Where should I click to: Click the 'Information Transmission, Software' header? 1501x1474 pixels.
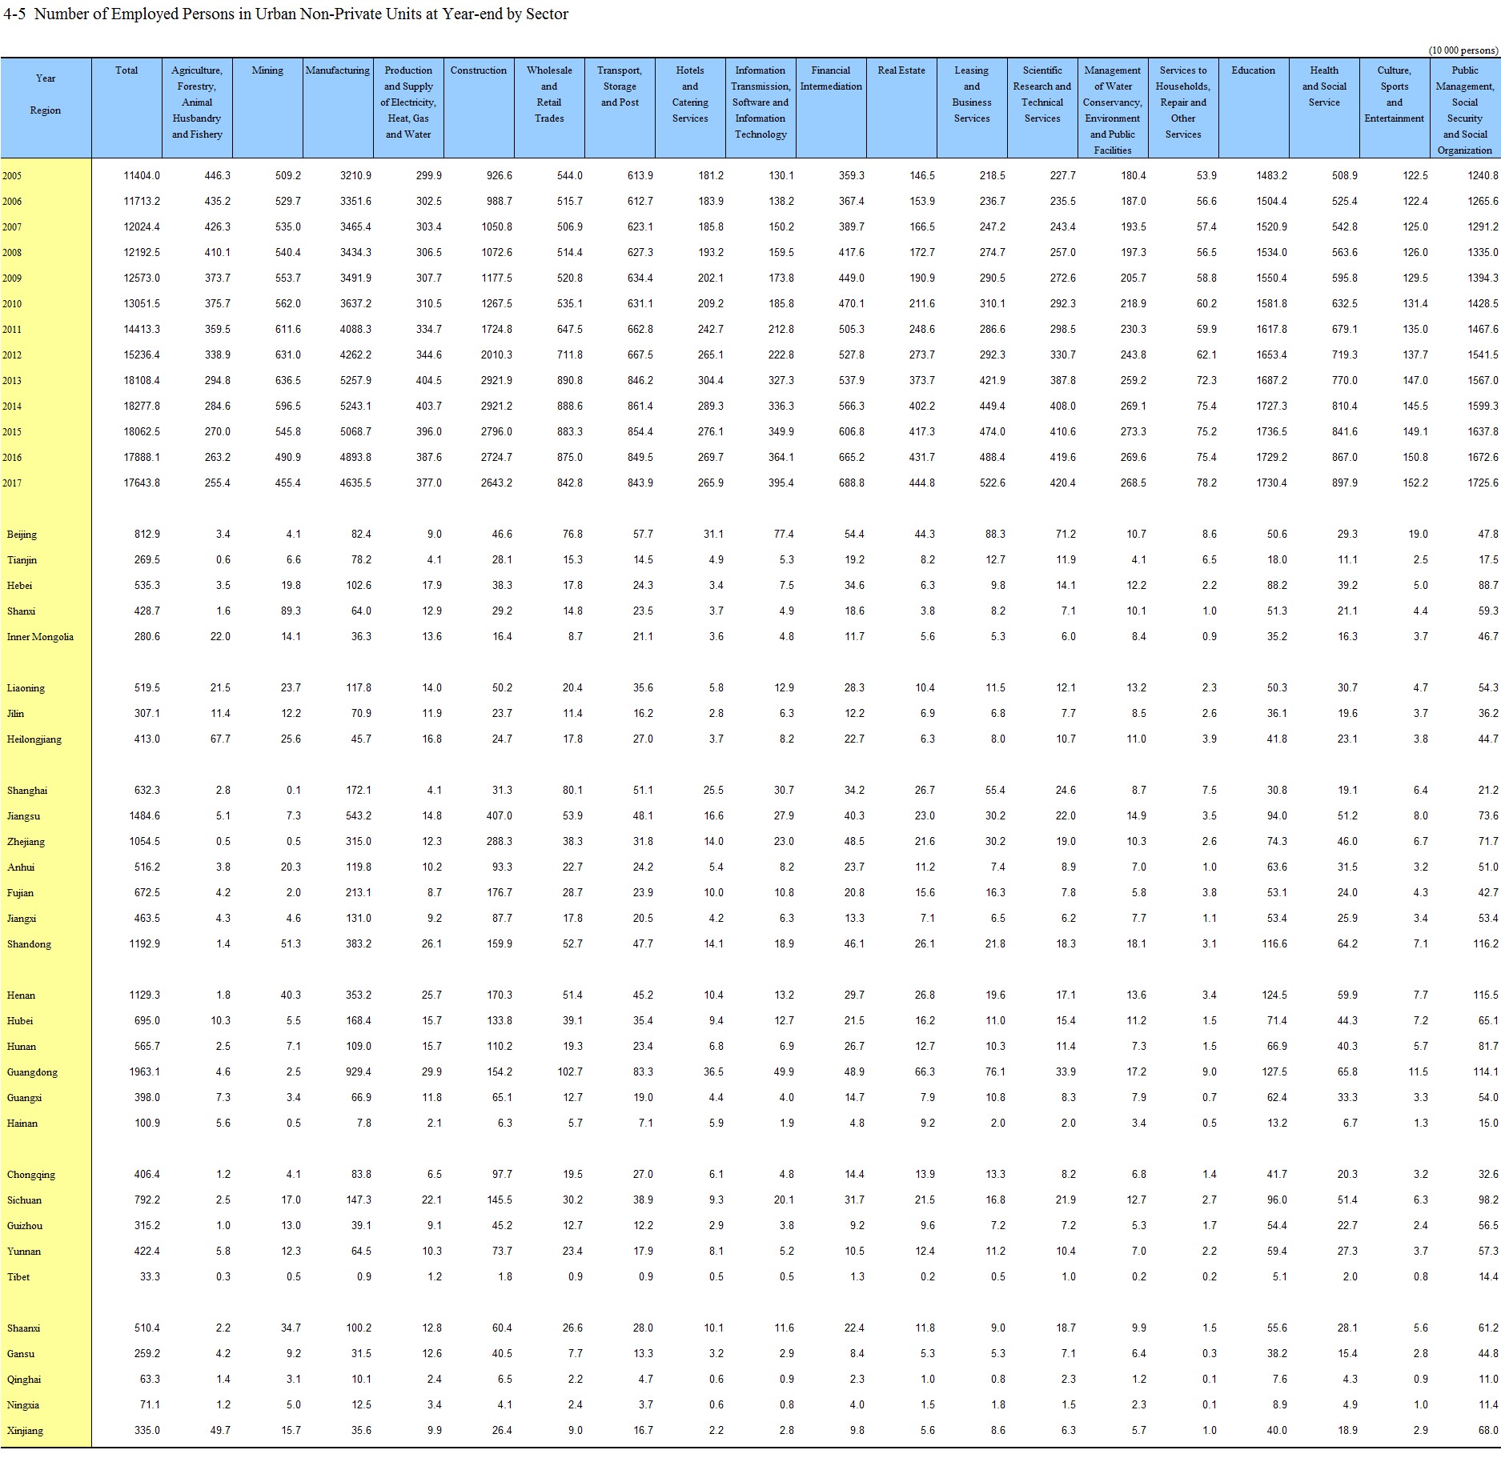pyautogui.click(x=761, y=102)
